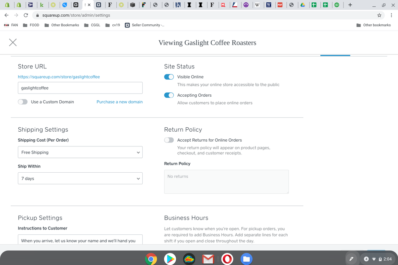Launch Opera browser from the shelf

(227, 259)
